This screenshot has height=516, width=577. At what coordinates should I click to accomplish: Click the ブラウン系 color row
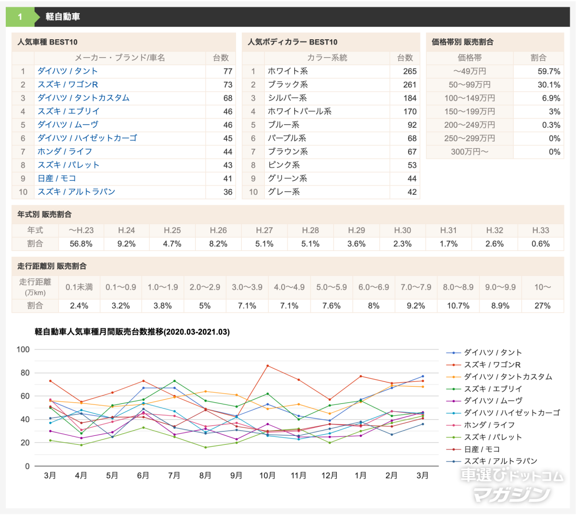point(331,152)
